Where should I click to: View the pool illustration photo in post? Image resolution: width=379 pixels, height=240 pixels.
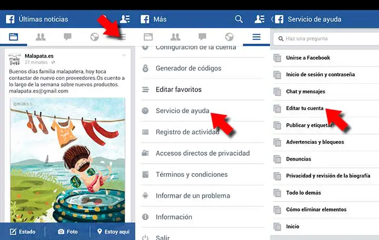tap(68, 160)
